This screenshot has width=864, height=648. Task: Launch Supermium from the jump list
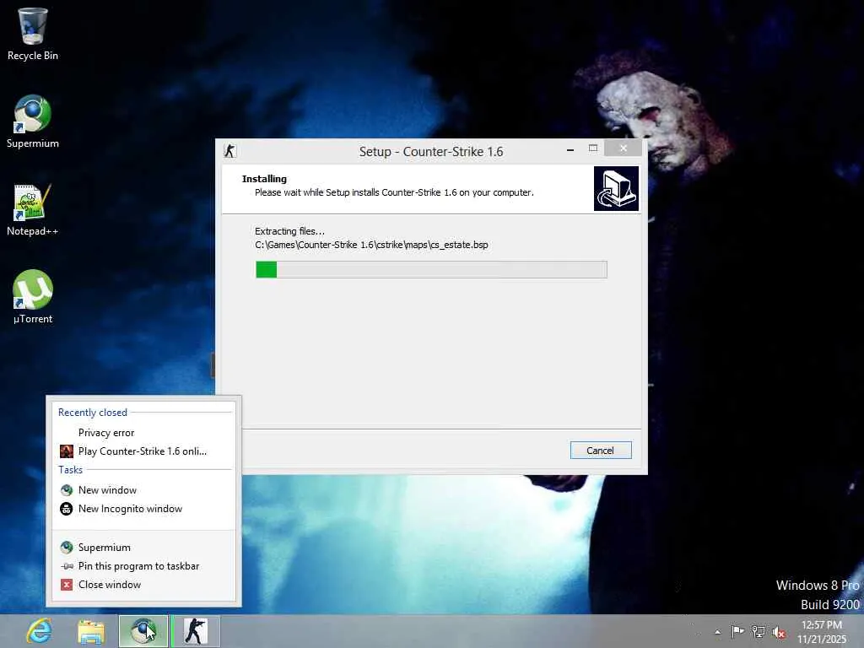pos(143,547)
